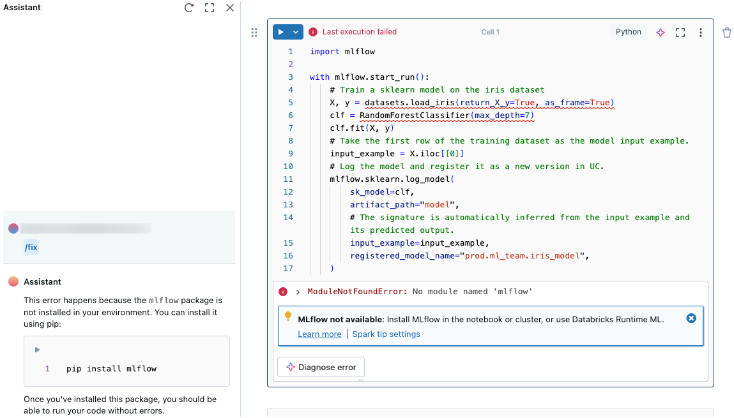
Task: Dismiss the MLflow not available tip
Action: click(x=691, y=318)
